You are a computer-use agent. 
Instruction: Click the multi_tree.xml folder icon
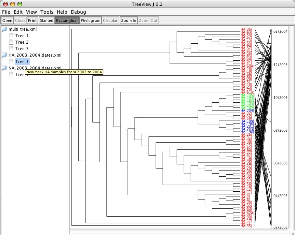4,29
